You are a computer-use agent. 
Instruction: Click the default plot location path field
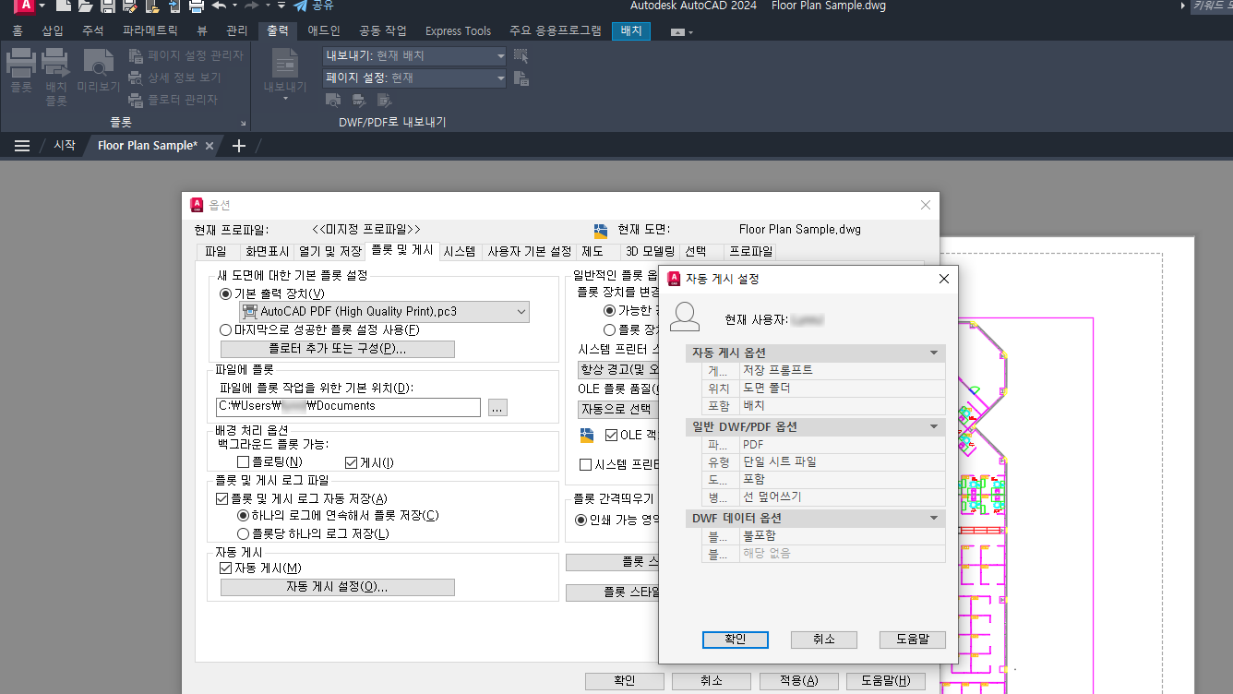click(x=348, y=407)
